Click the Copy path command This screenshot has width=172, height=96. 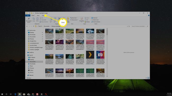pyautogui.click(x=43, y=20)
